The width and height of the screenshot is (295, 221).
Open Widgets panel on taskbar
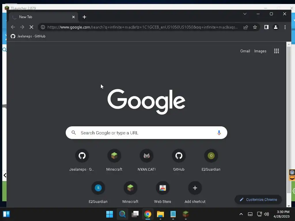point(6,214)
